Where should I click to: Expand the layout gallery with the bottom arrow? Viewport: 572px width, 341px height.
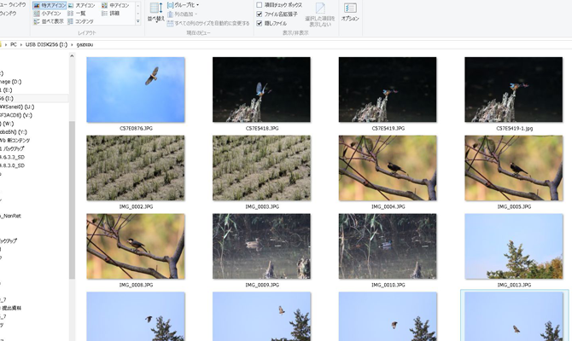tap(138, 21)
